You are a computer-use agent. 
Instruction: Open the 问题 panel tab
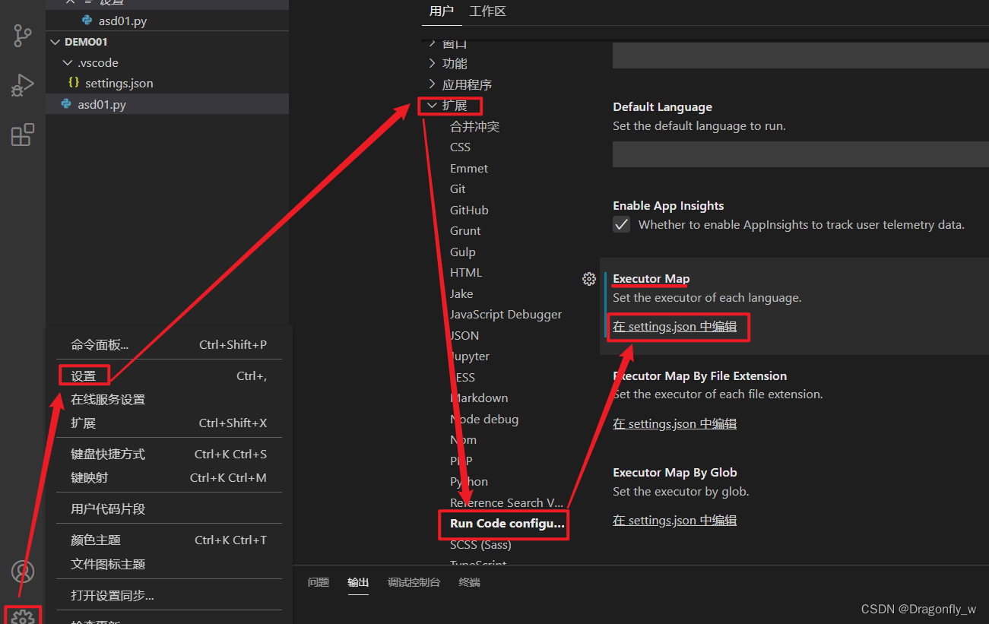click(319, 582)
